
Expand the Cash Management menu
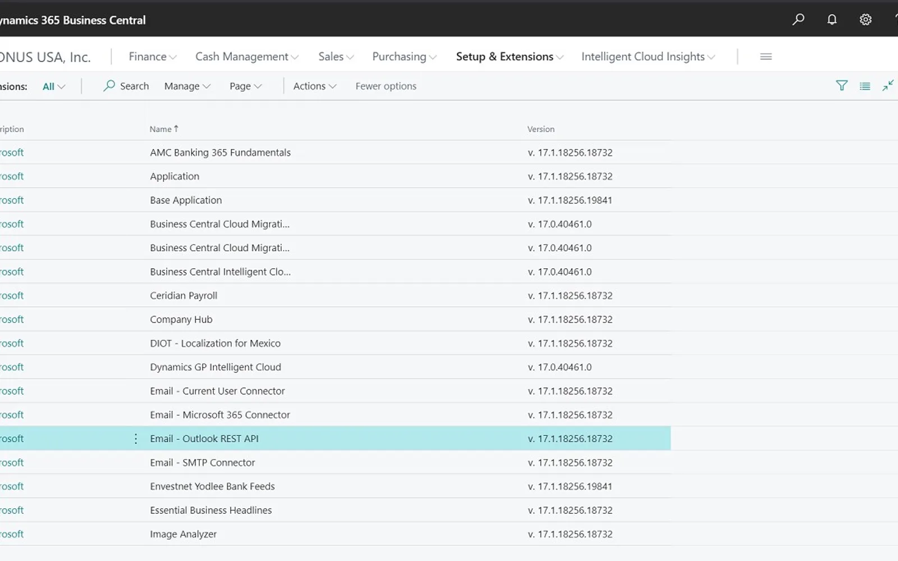pyautogui.click(x=247, y=57)
